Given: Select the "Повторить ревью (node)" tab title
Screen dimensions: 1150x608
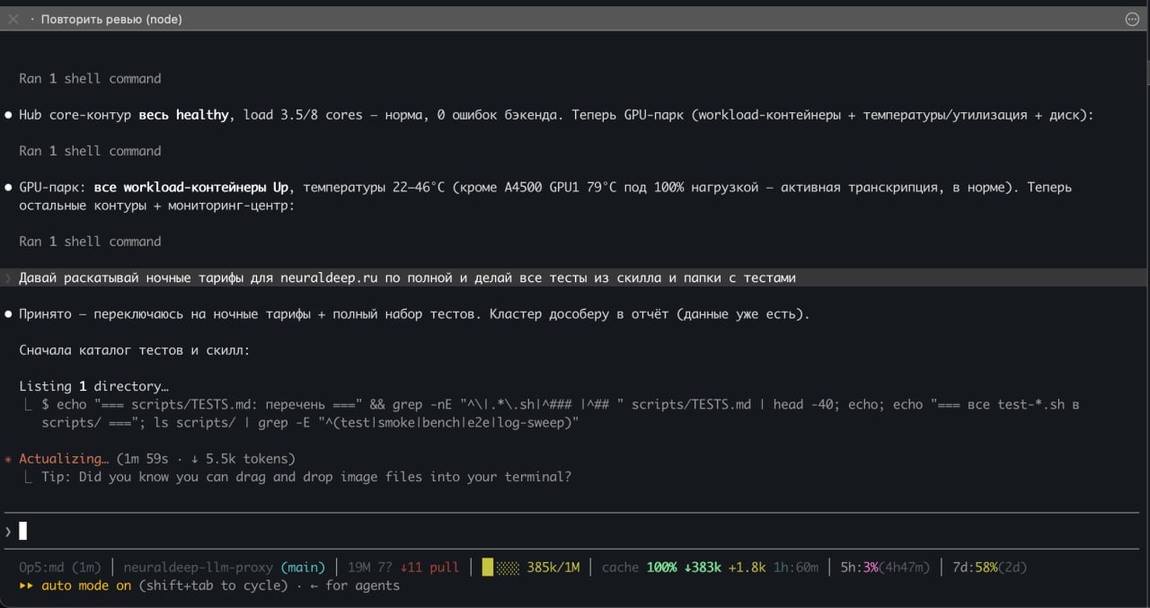Looking at the screenshot, I should point(111,19).
